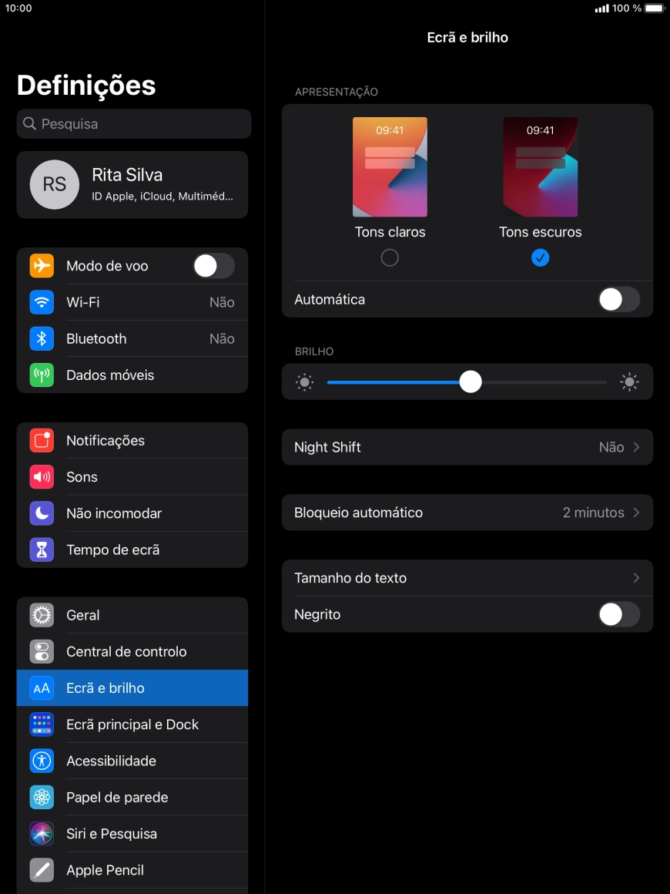
Task: Open Sons speaker icon
Action: 42,477
